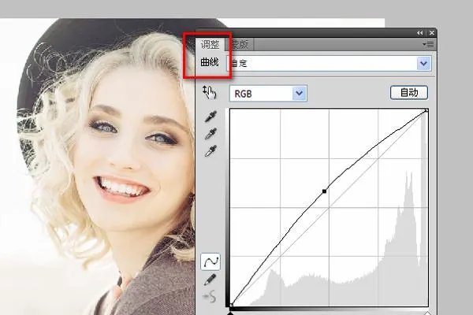The image size is (473, 315).
Task: Close the adjustments panel
Action: (x=432, y=32)
